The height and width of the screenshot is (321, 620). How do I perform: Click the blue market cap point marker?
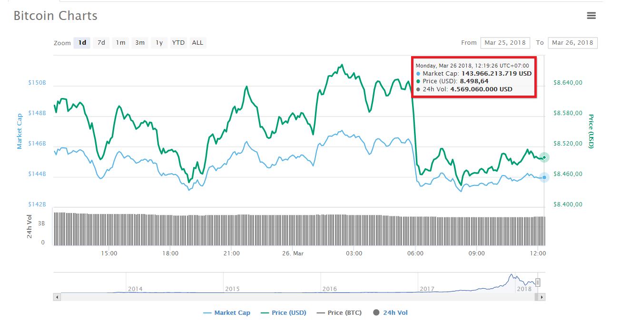(544, 177)
